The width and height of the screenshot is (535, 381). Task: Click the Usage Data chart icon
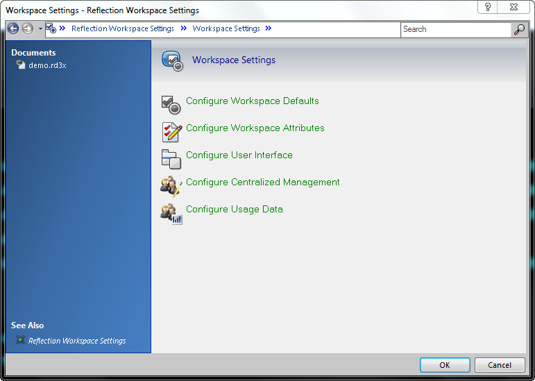(x=171, y=214)
